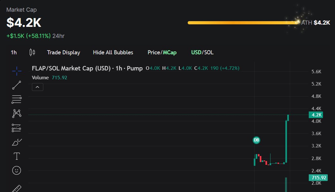335x192 pixels.
Task: Select the text annotation tool
Action: pos(16,156)
